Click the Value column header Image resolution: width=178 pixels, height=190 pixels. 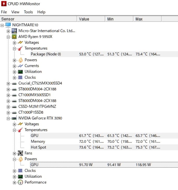coord(91,19)
